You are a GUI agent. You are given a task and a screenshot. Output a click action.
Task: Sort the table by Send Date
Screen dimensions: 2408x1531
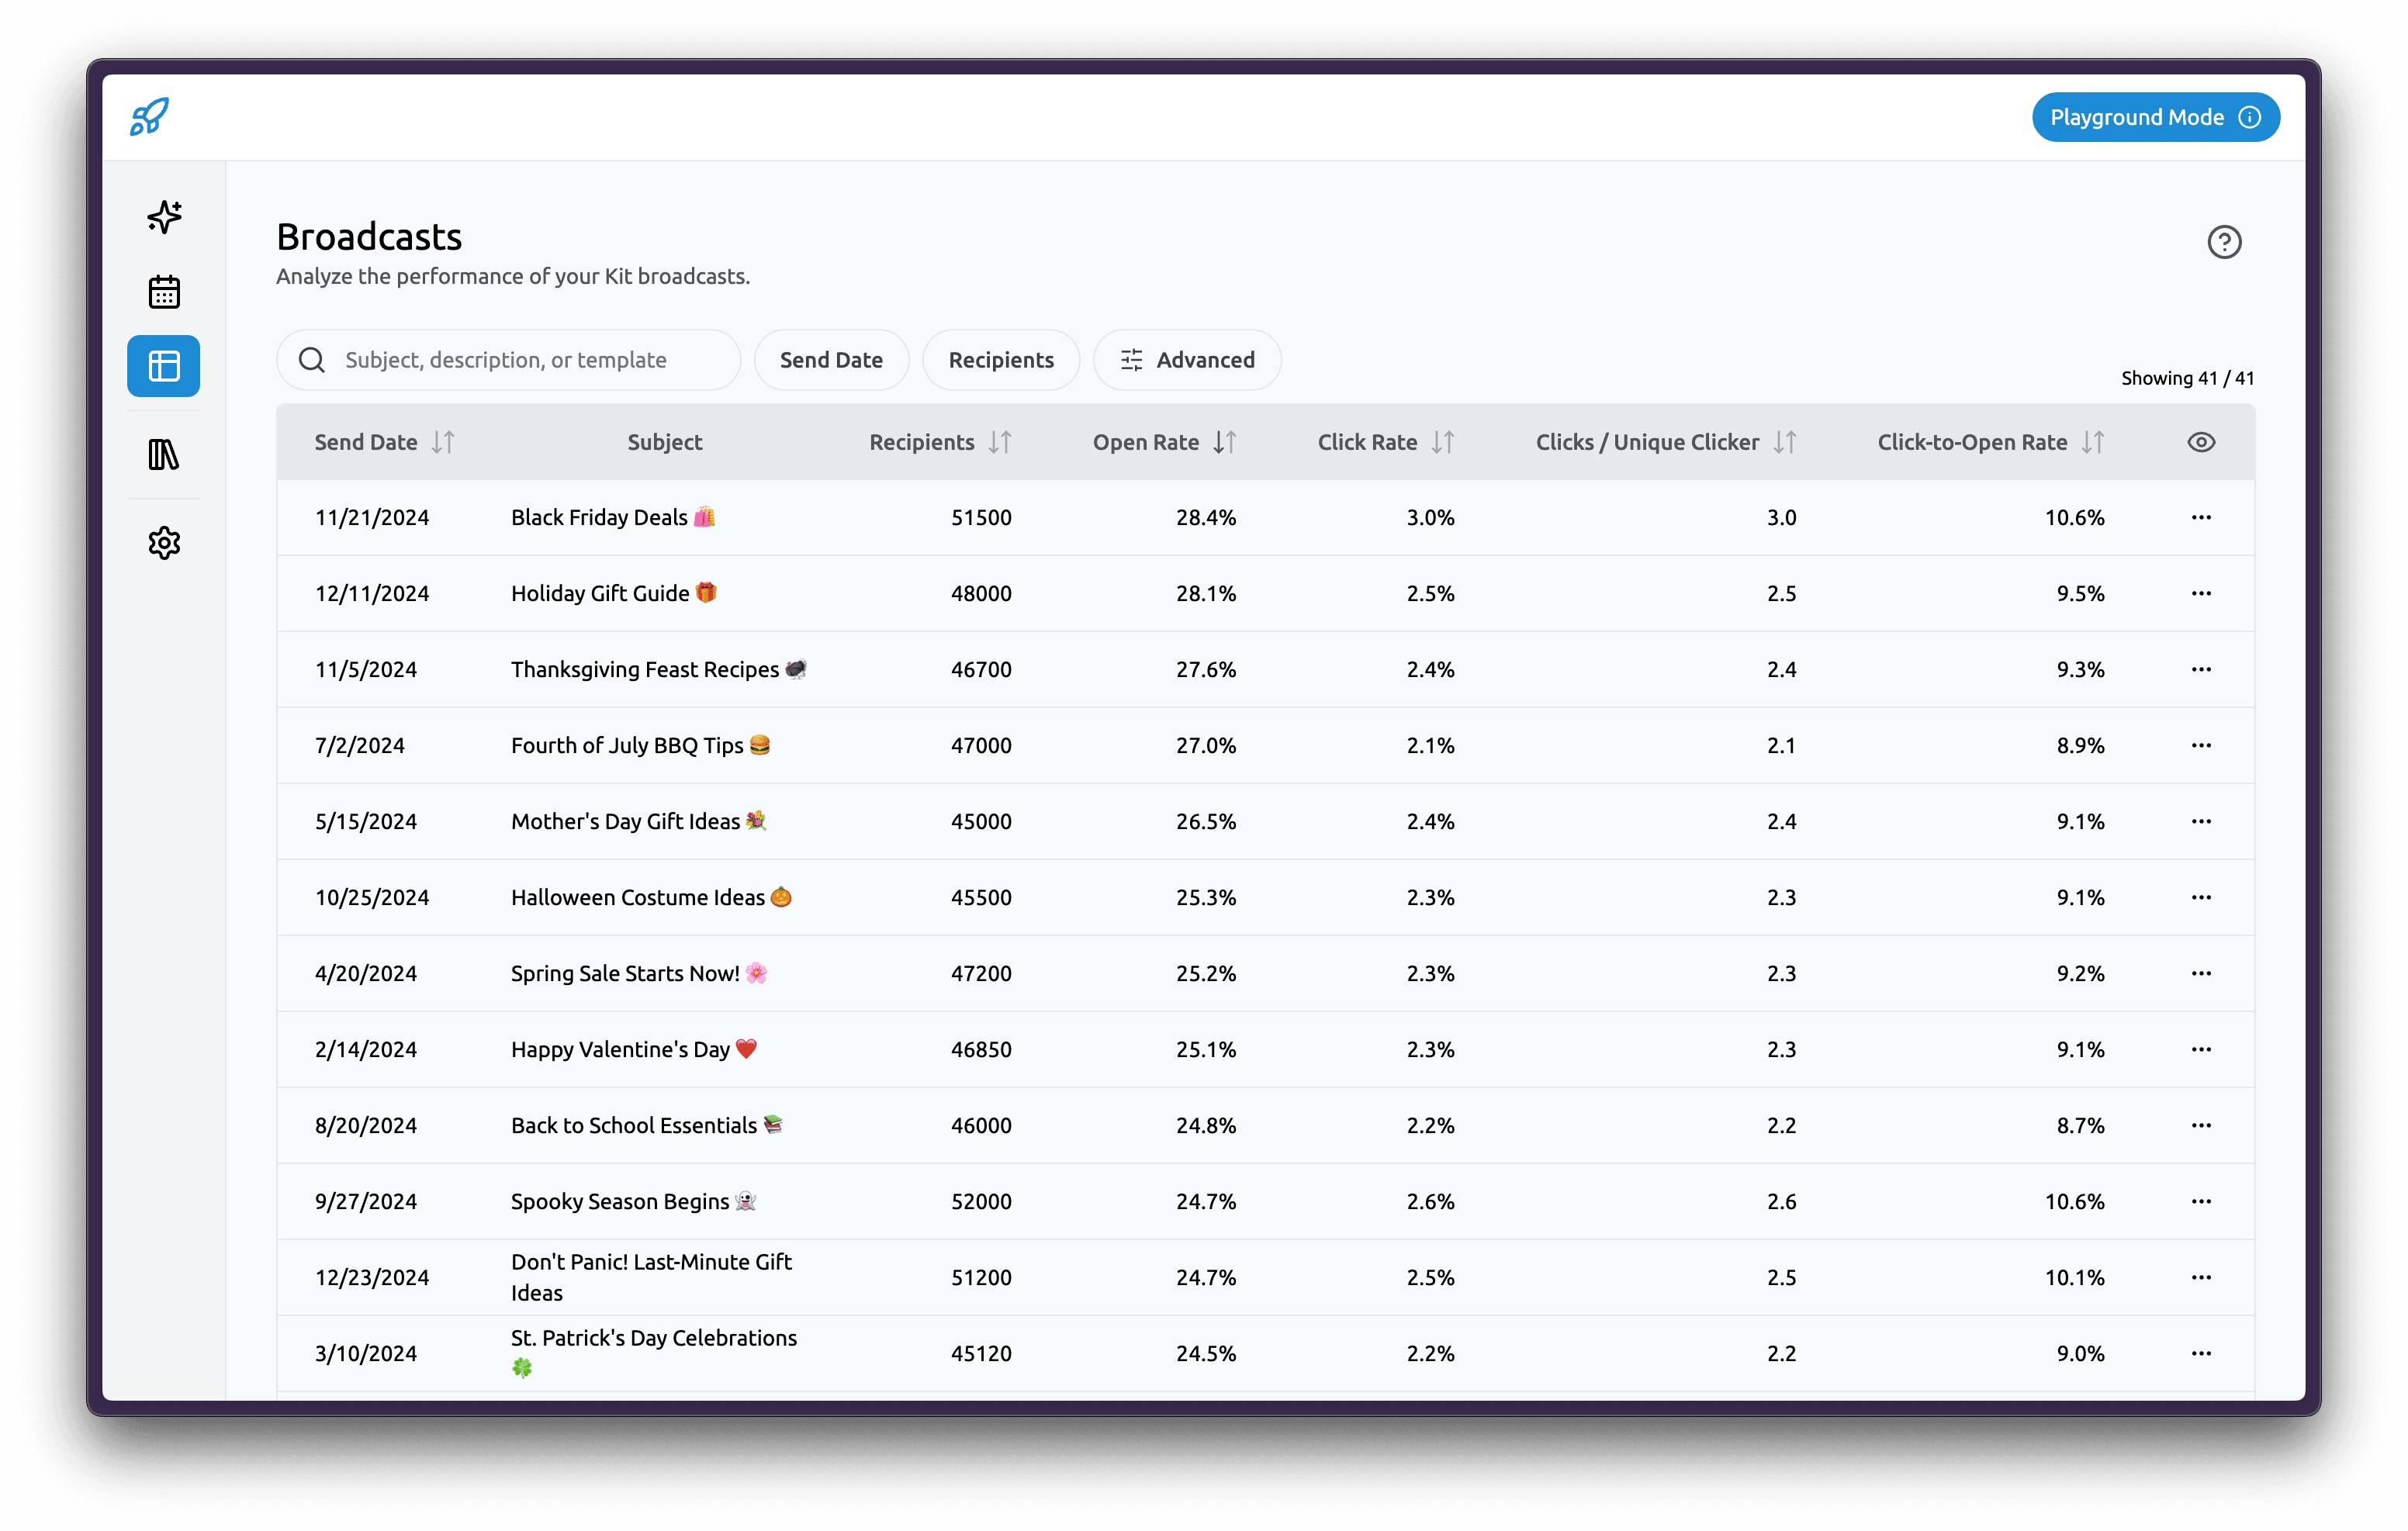(444, 441)
